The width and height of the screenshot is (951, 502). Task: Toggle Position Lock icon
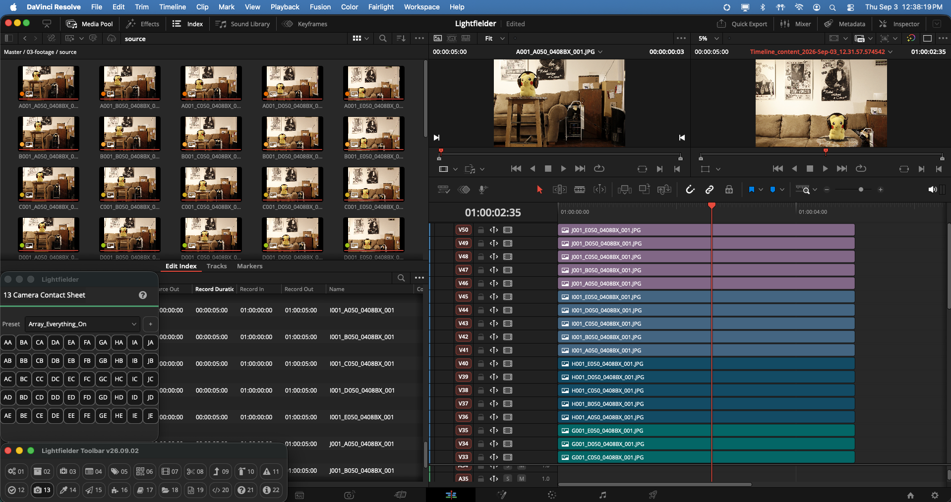[729, 190]
